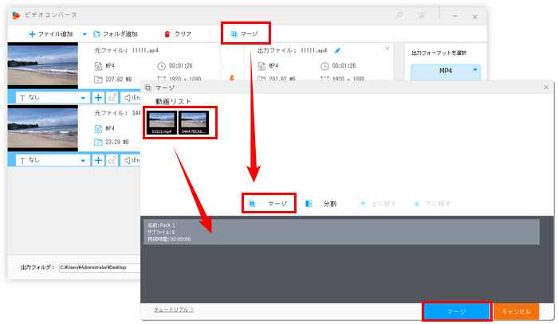Screen dimensions: 558x324
Task: Click the plus icon on the first video row
Action: pos(98,98)
